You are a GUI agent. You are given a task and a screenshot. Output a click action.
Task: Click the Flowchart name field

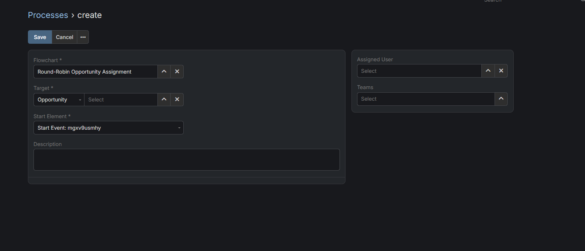[x=95, y=72]
